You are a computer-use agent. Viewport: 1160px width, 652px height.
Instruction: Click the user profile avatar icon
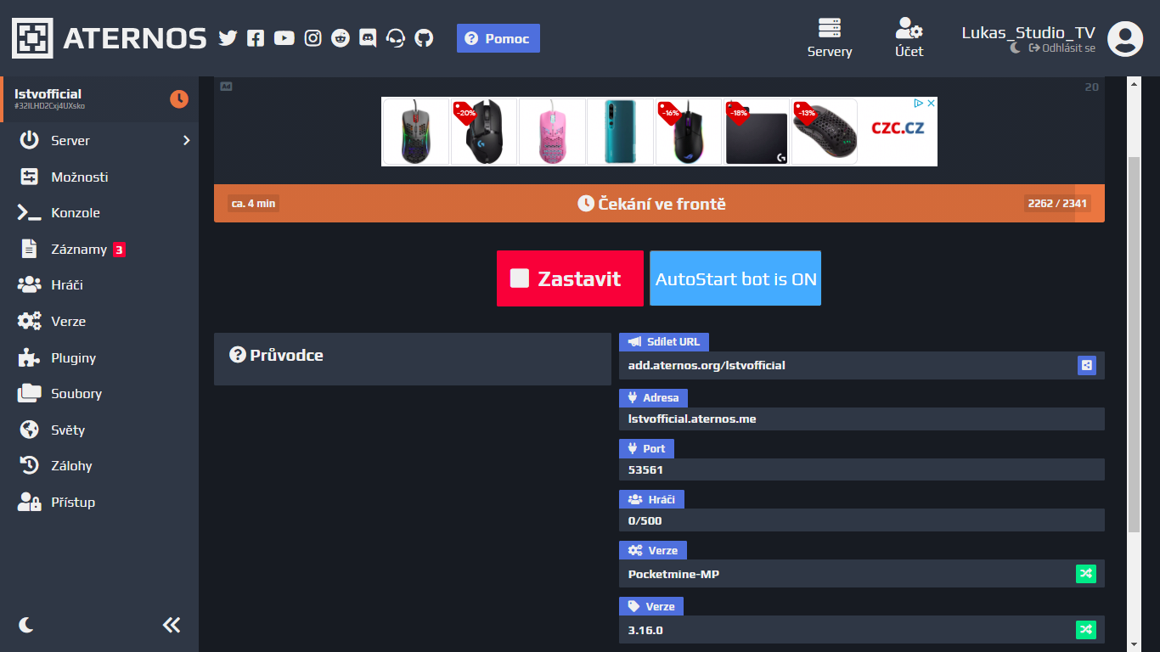(1125, 38)
